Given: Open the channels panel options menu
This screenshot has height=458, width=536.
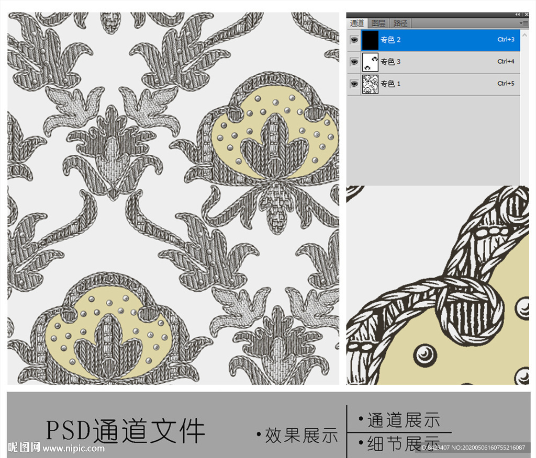Looking at the screenshot, I should click(523, 23).
